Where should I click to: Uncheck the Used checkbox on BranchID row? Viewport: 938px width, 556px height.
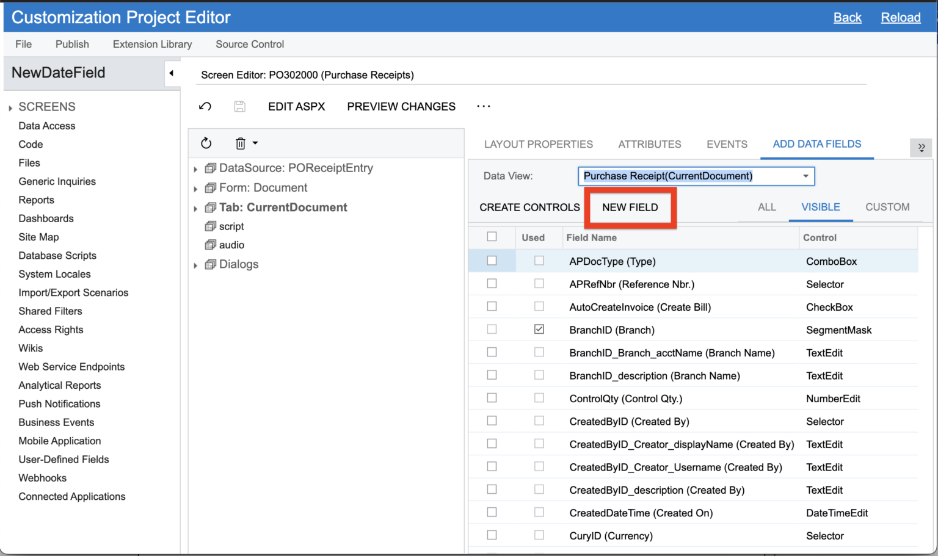tap(539, 329)
